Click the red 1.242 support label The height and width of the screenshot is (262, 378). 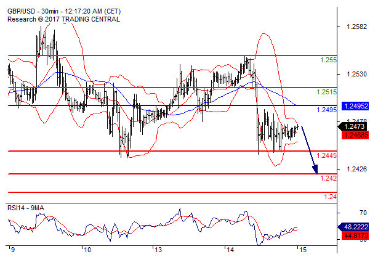[328, 178]
